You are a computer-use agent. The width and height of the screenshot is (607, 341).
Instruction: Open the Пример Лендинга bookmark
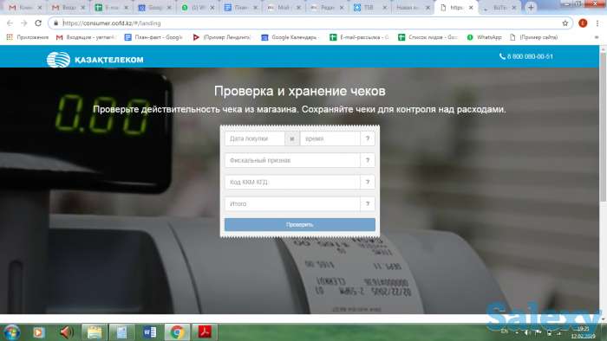click(x=222, y=37)
